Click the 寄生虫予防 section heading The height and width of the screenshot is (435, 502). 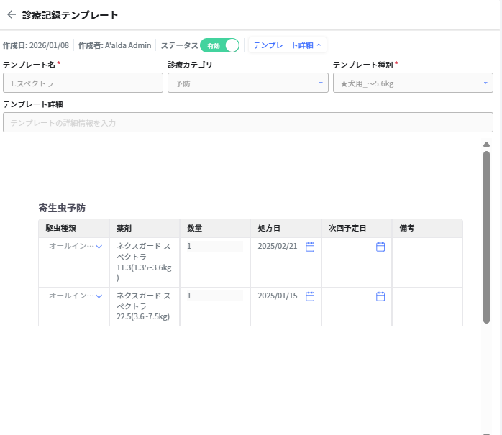(62, 208)
